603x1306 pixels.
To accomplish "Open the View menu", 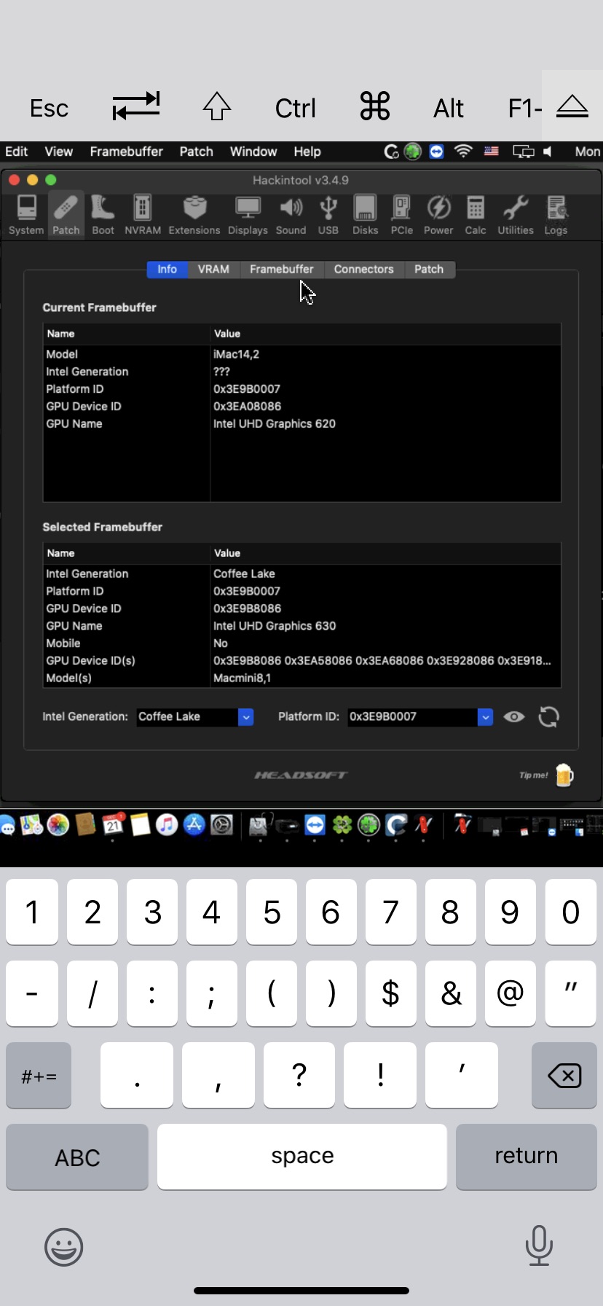I will pyautogui.click(x=58, y=152).
